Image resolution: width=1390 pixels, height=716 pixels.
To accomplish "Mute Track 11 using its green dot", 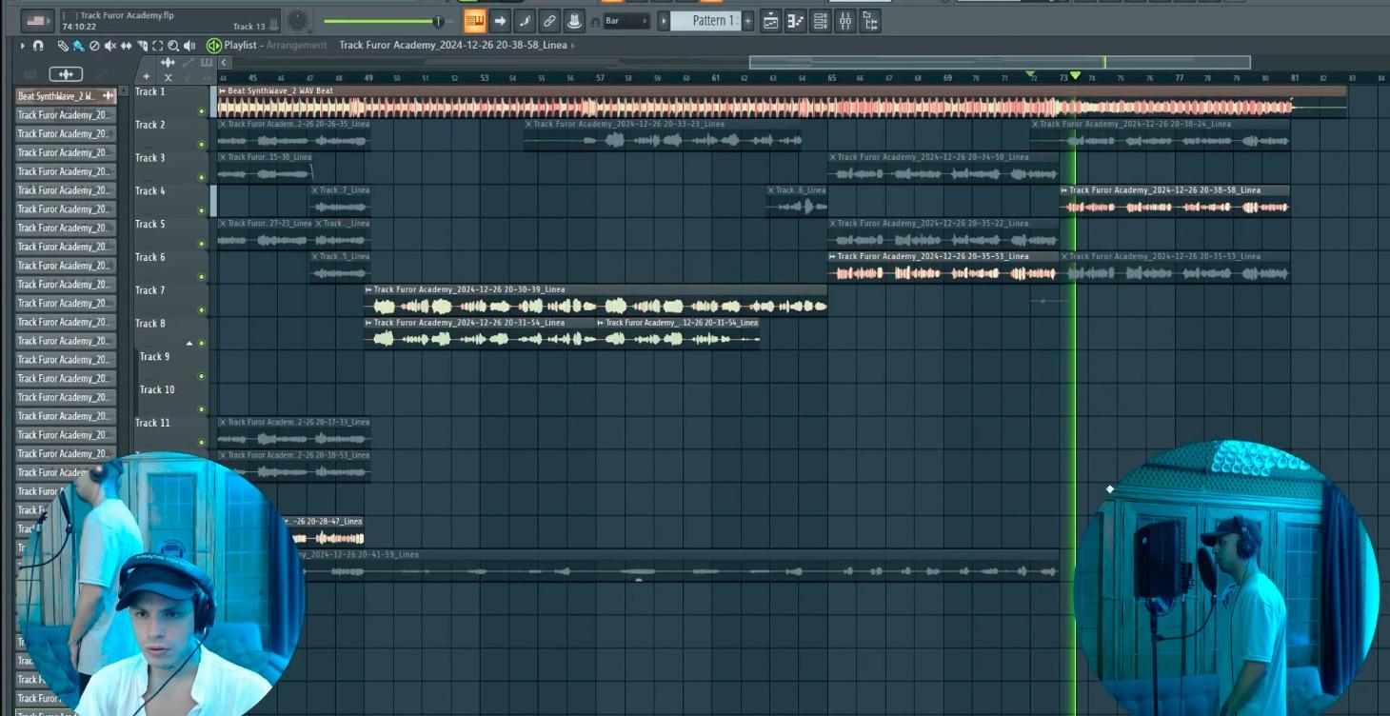I will click(201, 443).
